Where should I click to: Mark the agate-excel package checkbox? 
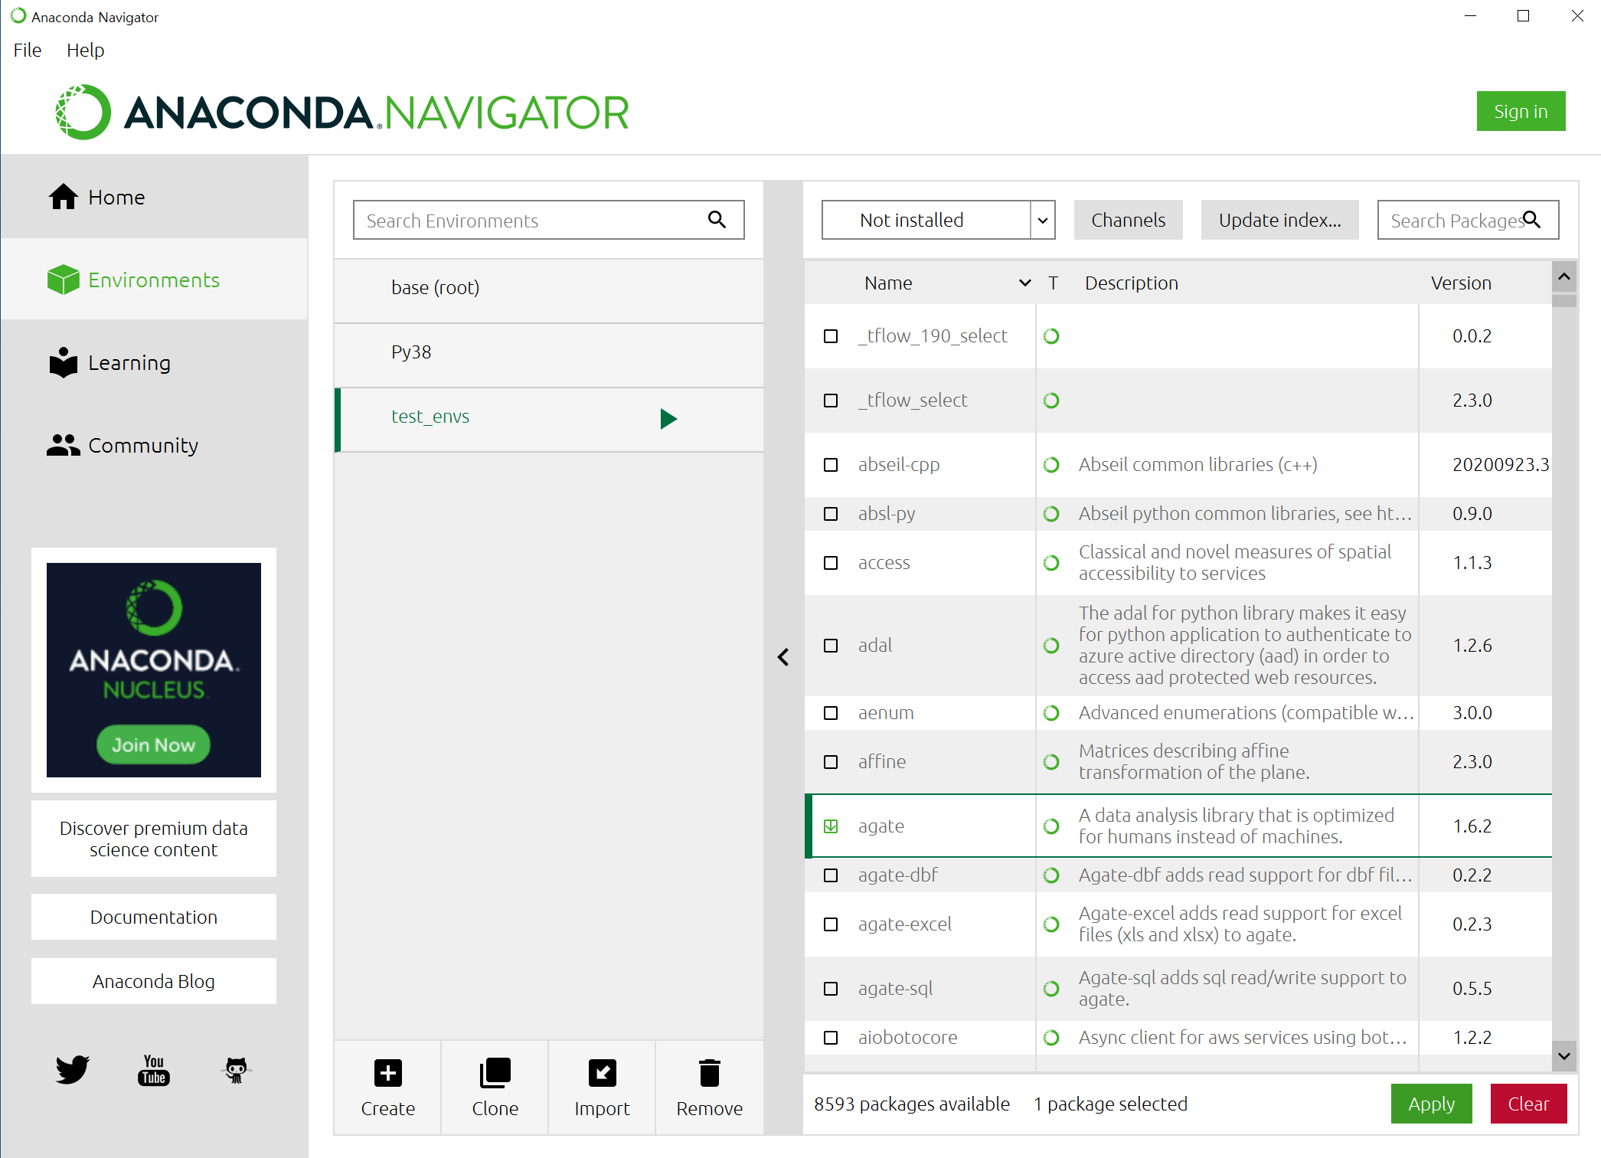(x=831, y=924)
